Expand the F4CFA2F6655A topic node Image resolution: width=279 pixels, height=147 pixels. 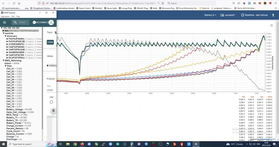click(x=7, y=39)
